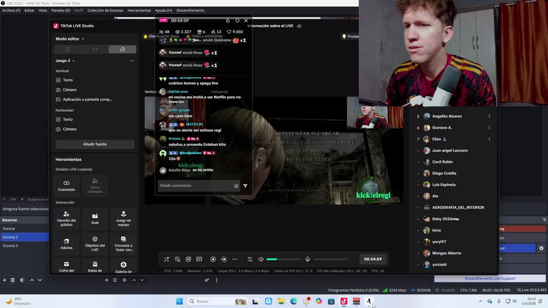Open the Vista menu in OBS

point(43,10)
